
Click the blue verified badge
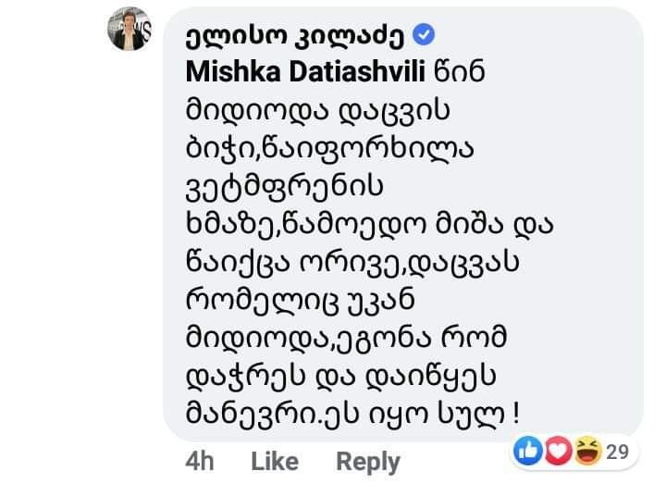(424, 36)
